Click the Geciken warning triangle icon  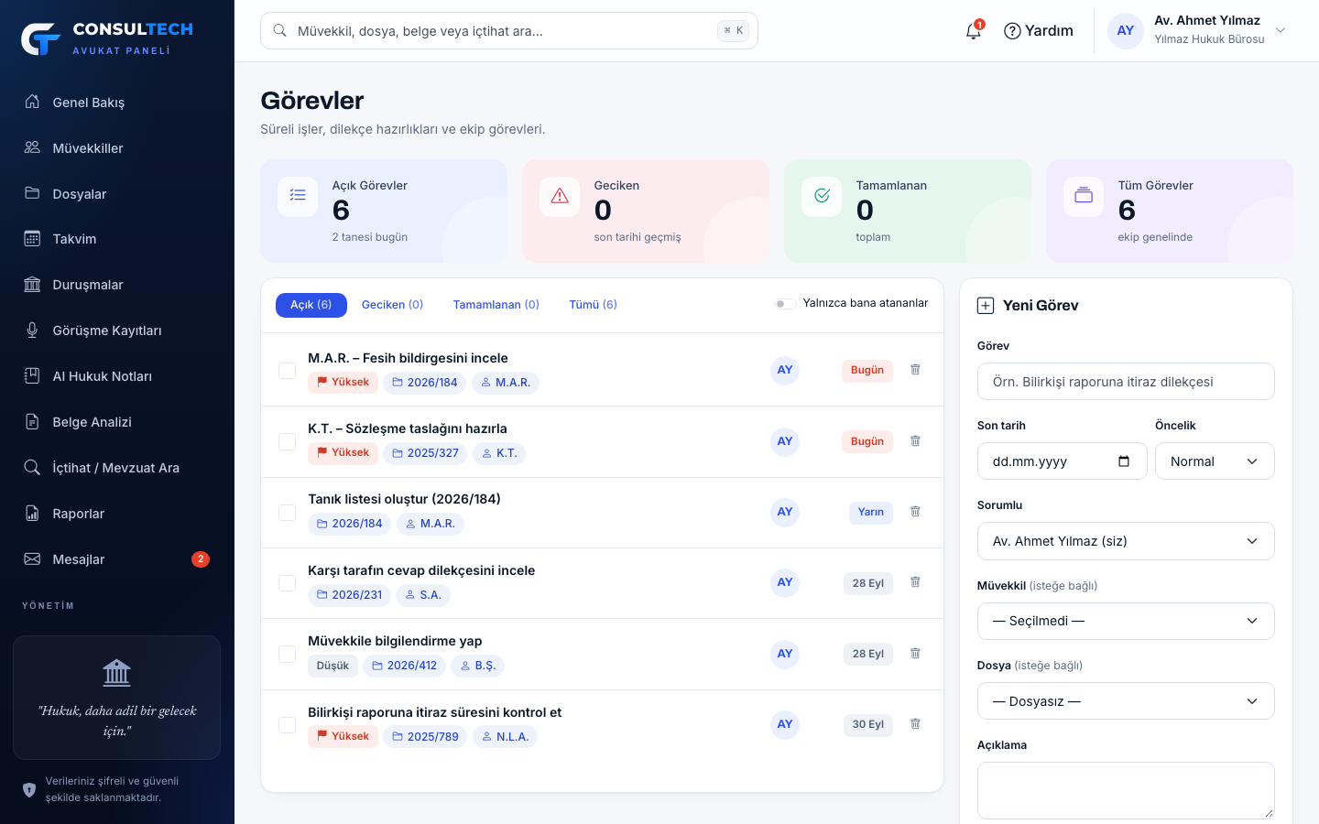[560, 196]
